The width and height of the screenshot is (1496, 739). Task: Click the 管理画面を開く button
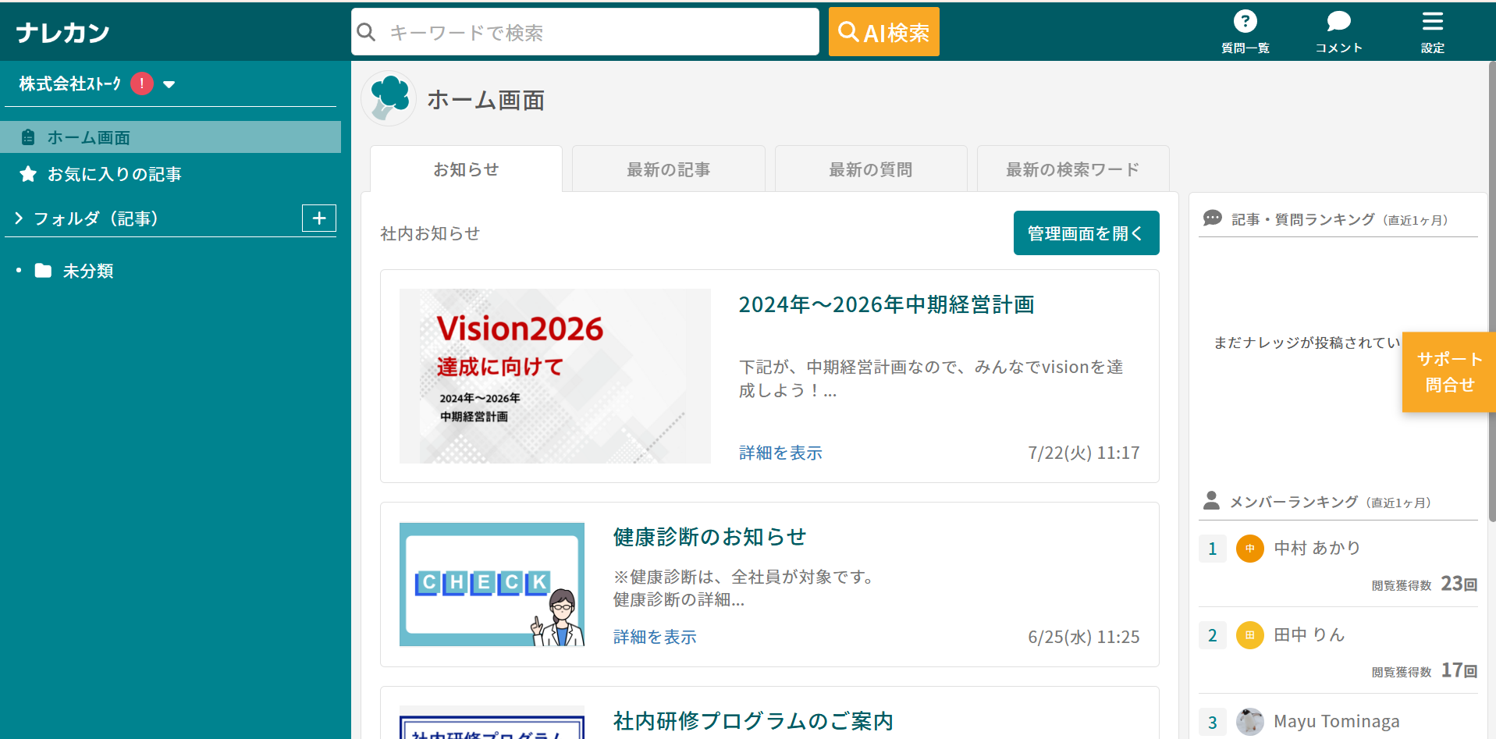pyautogui.click(x=1086, y=233)
